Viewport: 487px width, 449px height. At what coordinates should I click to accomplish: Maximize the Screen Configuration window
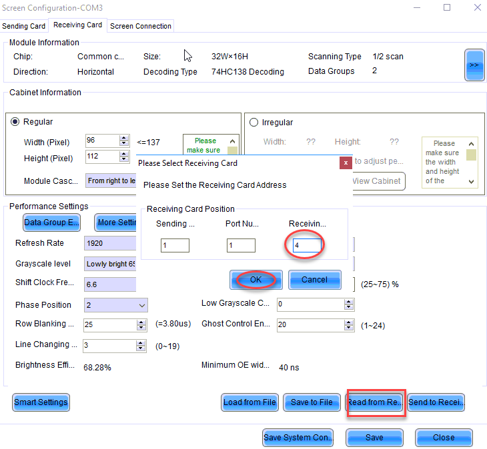click(447, 7)
